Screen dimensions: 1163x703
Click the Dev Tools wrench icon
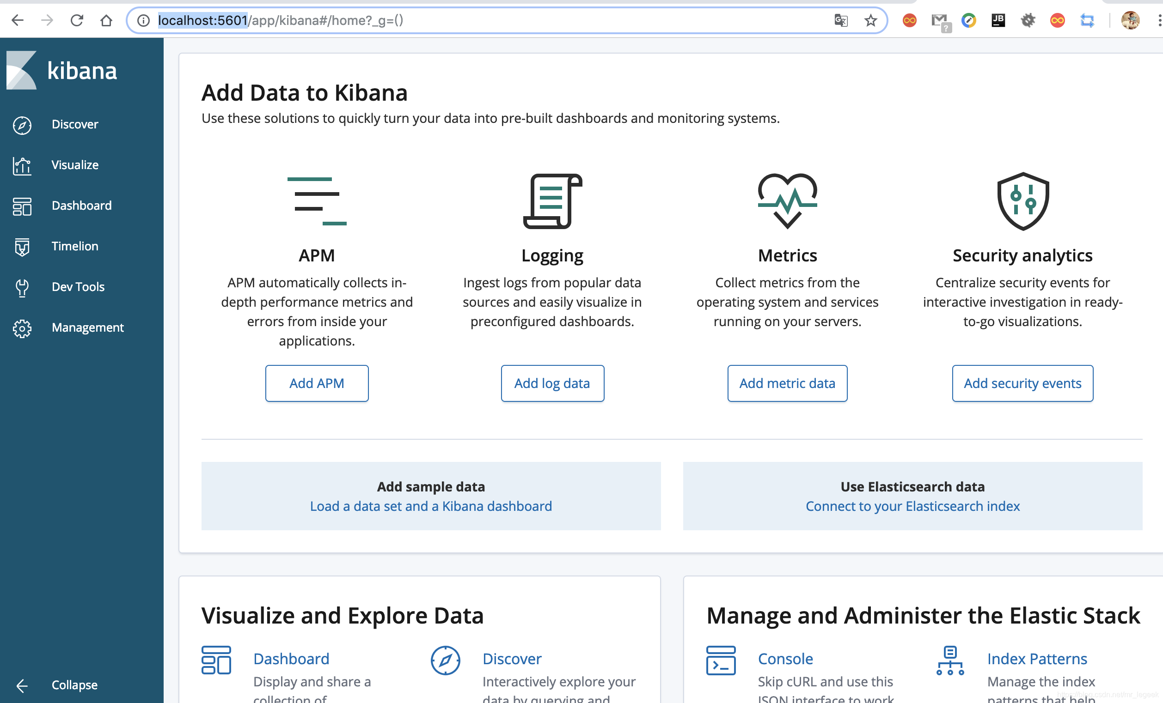22,287
